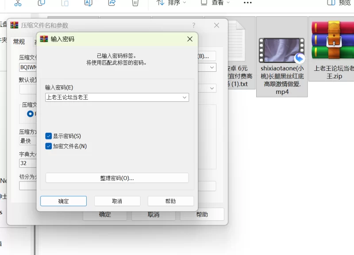Select the radio button under 压缩文件格式
This screenshot has width=354, height=255.
[x=31, y=114]
